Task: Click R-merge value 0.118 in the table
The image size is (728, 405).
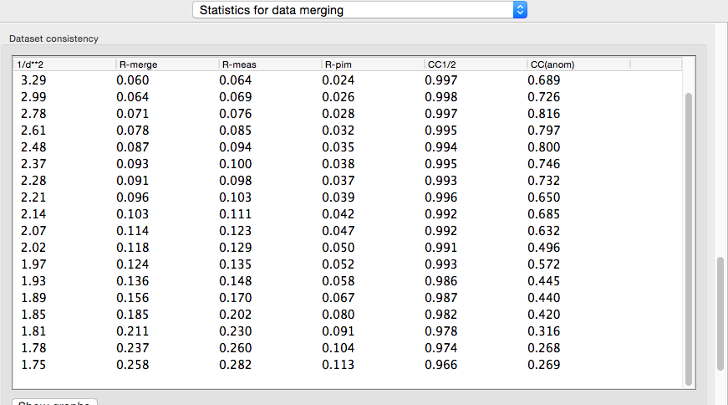Action: [x=132, y=248]
